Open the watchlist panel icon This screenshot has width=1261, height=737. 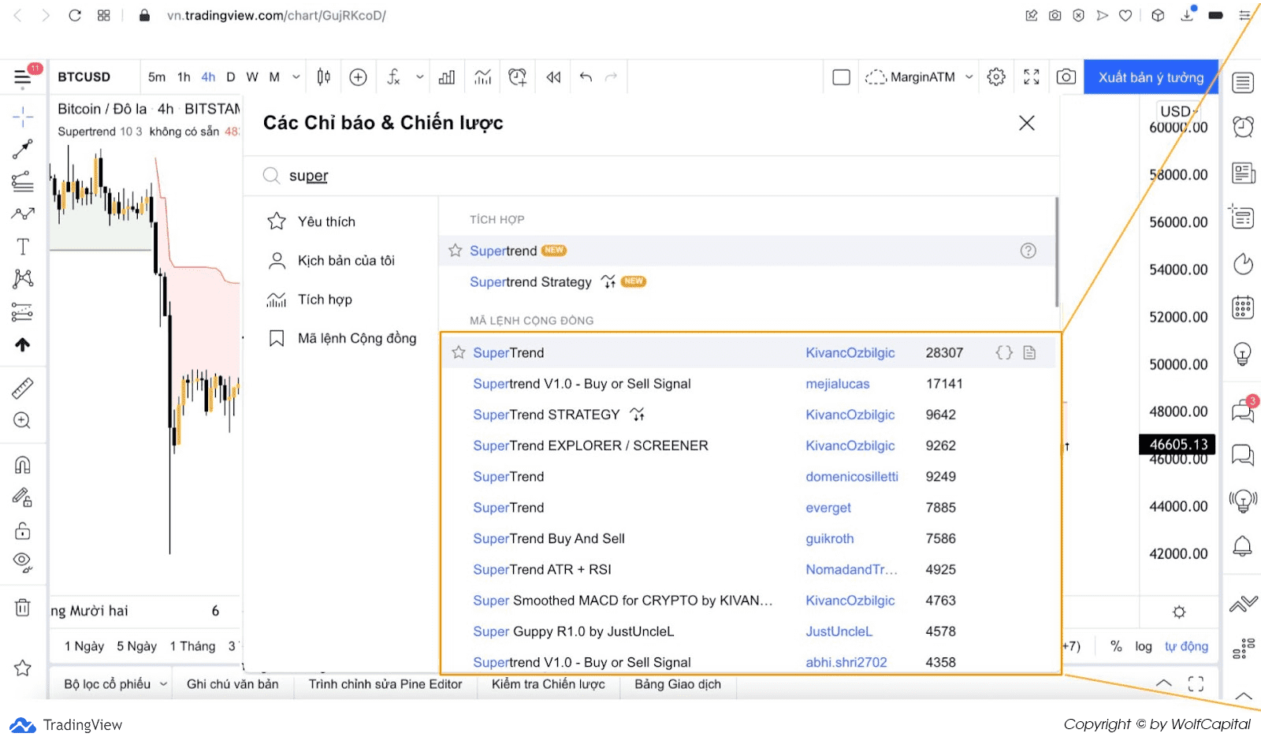(1243, 82)
